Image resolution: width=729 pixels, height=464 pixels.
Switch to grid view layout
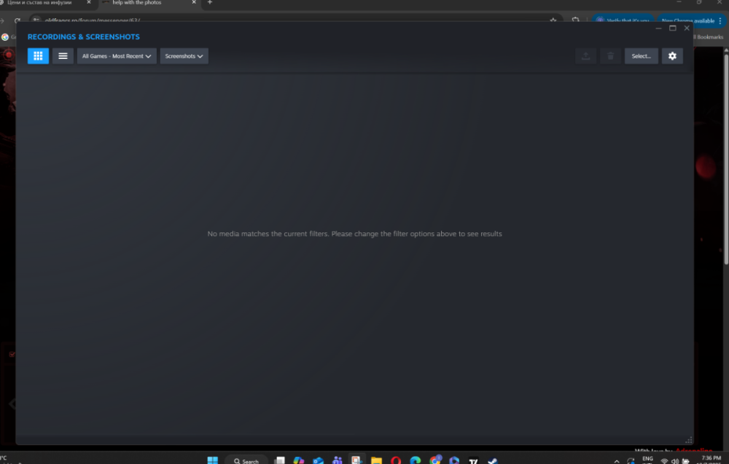(x=38, y=56)
